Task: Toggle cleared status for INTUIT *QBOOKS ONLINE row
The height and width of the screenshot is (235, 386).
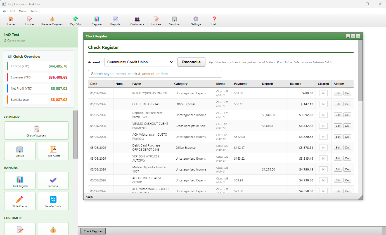Action: [x=323, y=93]
